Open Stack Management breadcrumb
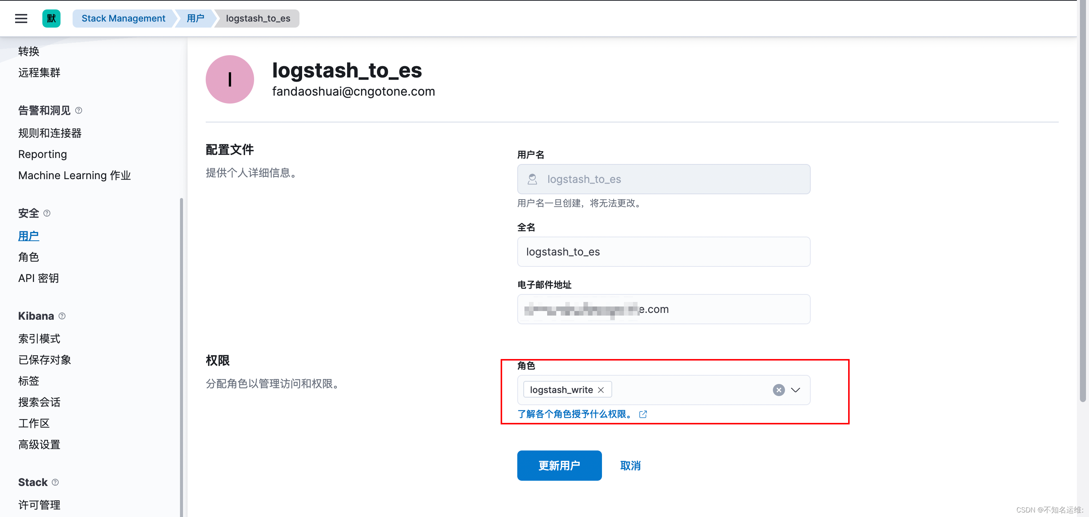Viewport: 1089px width, 517px height. pyautogui.click(x=123, y=18)
